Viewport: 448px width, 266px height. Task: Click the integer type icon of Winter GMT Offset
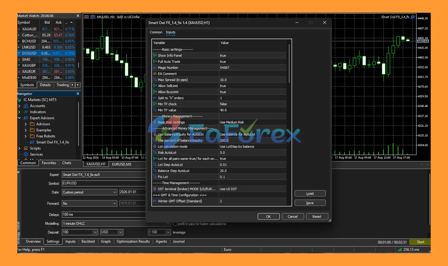[155, 201]
